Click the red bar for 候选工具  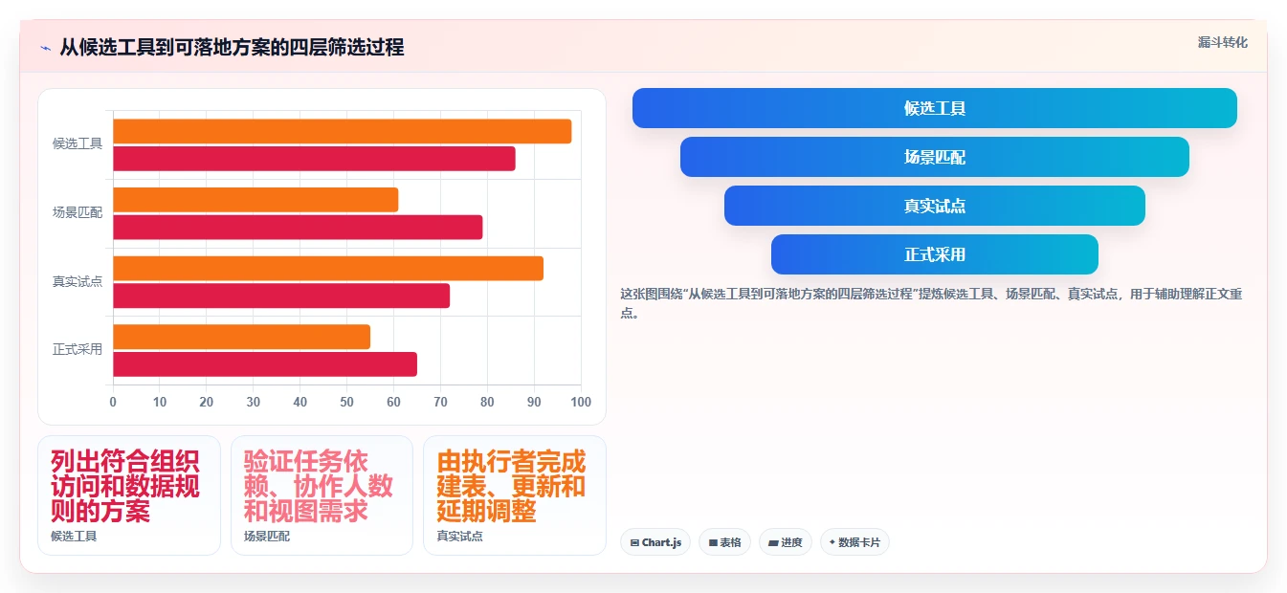tap(314, 159)
